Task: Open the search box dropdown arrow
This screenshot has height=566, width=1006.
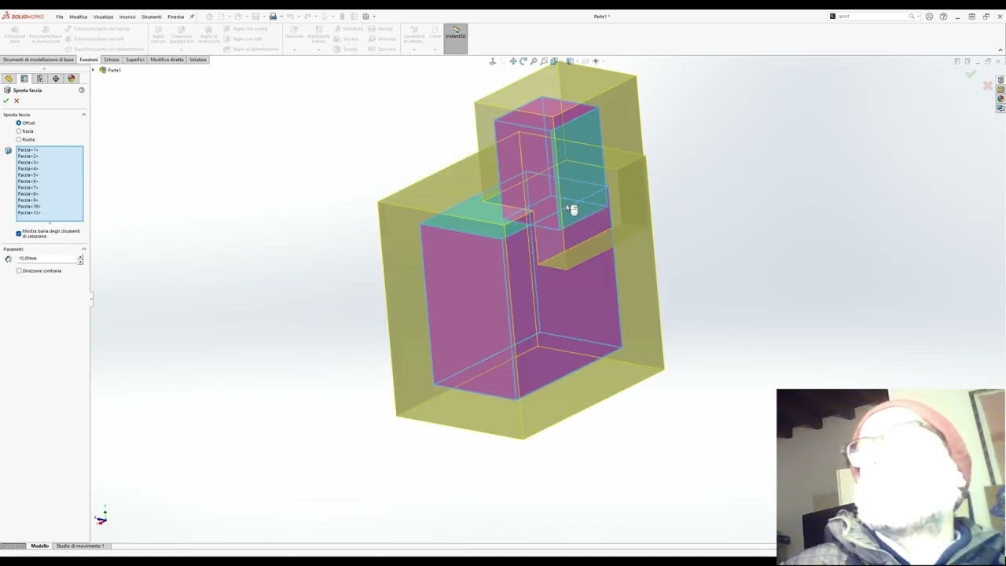Action: (x=919, y=17)
